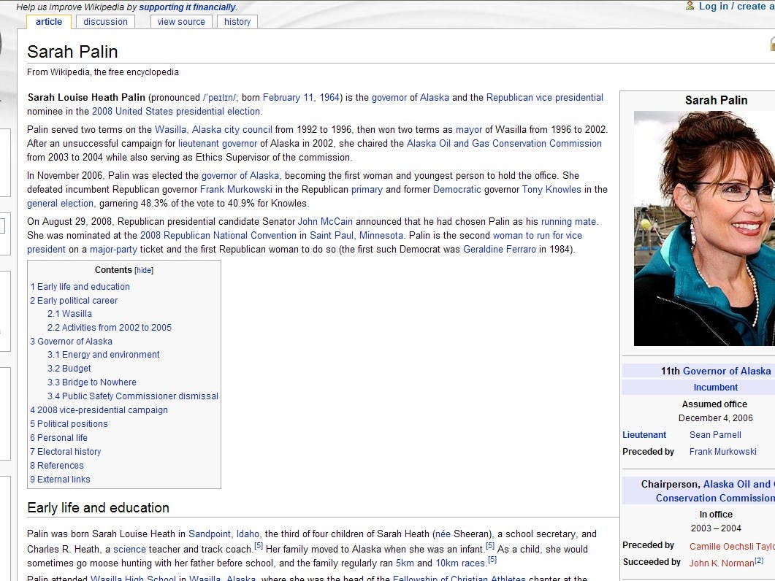Click the Log in / create account link

pos(736,7)
